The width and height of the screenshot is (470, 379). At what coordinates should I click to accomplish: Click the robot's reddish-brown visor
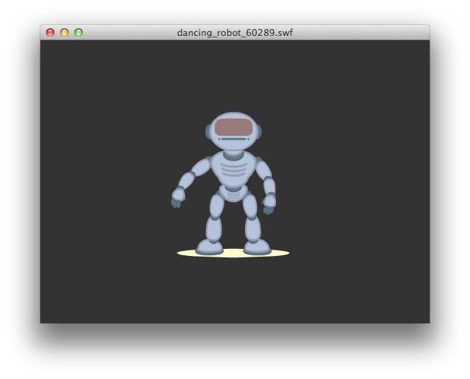pos(234,127)
